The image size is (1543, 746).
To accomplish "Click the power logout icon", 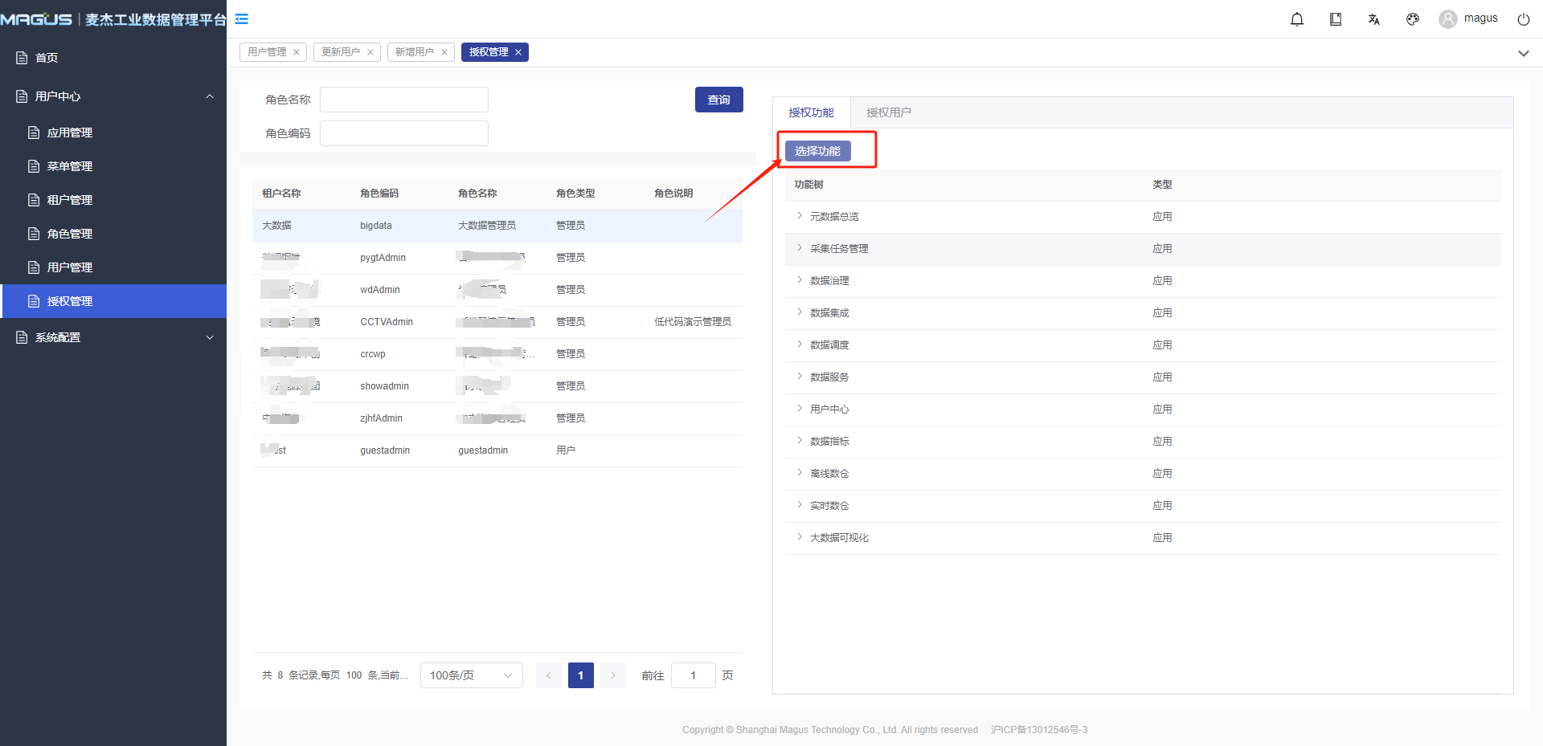I will 1523,19.
